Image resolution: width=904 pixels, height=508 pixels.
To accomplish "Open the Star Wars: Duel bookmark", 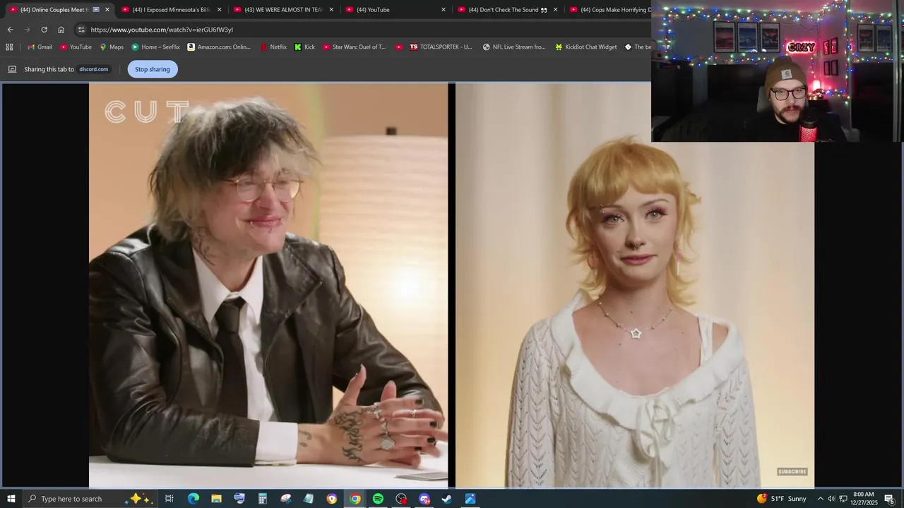I will pyautogui.click(x=355, y=47).
